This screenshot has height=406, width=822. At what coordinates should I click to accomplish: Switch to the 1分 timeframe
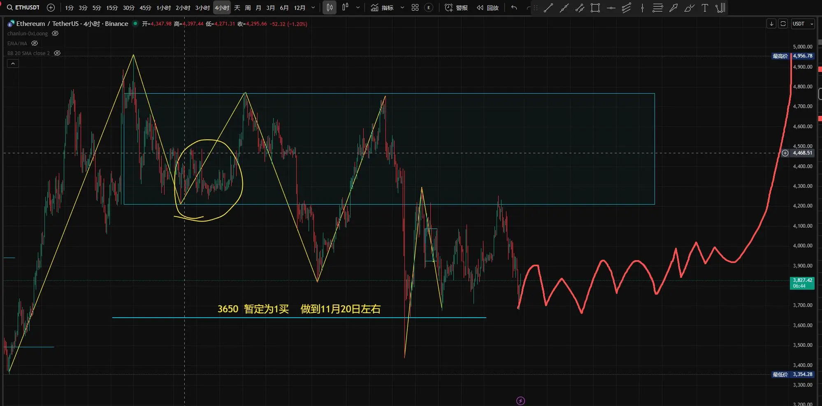69,8
